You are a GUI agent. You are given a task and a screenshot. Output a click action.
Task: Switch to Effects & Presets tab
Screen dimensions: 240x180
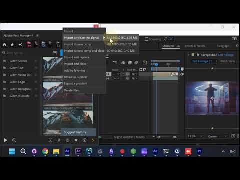point(195,46)
